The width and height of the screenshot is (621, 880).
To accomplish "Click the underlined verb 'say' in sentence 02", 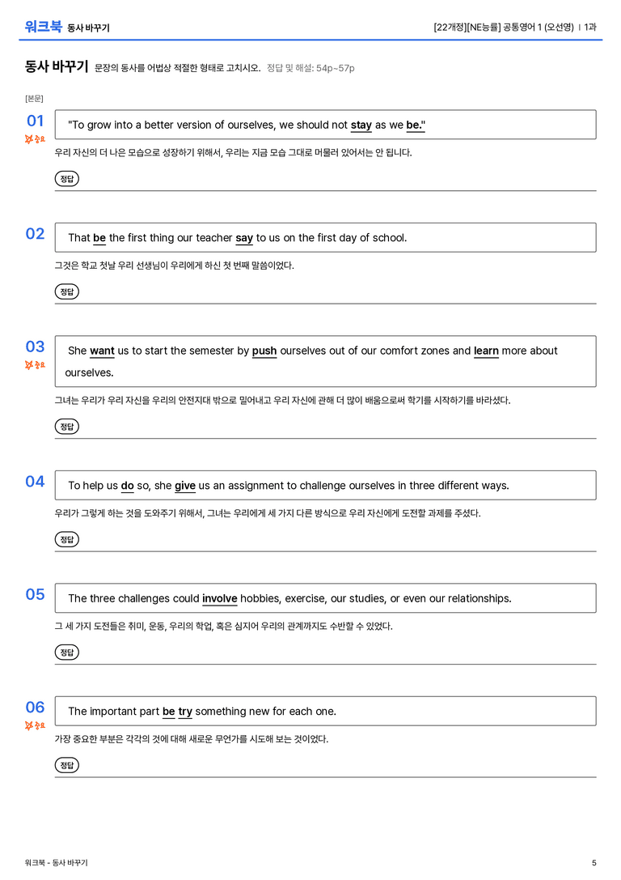I will [x=244, y=238].
